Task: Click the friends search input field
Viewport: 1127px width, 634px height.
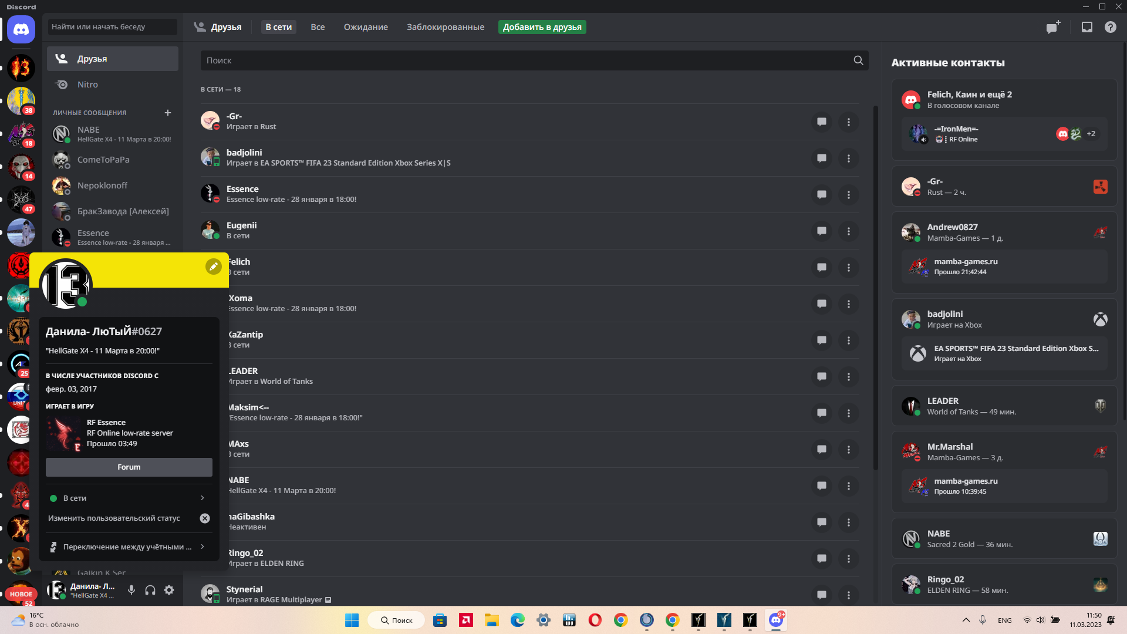Action: pyautogui.click(x=534, y=60)
